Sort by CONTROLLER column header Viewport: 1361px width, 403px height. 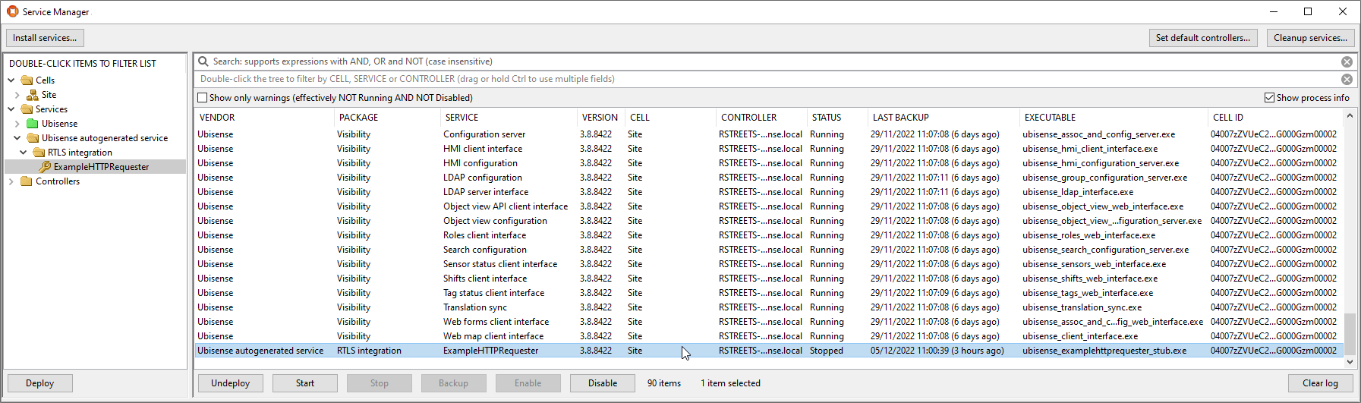[761, 118]
